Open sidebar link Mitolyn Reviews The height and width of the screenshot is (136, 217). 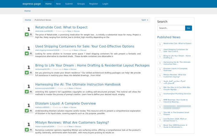click(x=175, y=76)
